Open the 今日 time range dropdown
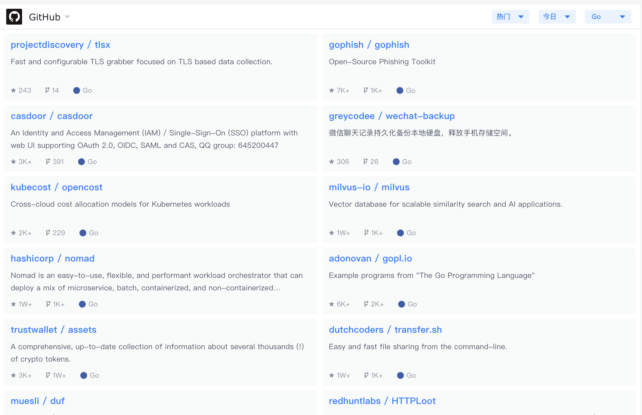This screenshot has height=415, width=642. (557, 17)
